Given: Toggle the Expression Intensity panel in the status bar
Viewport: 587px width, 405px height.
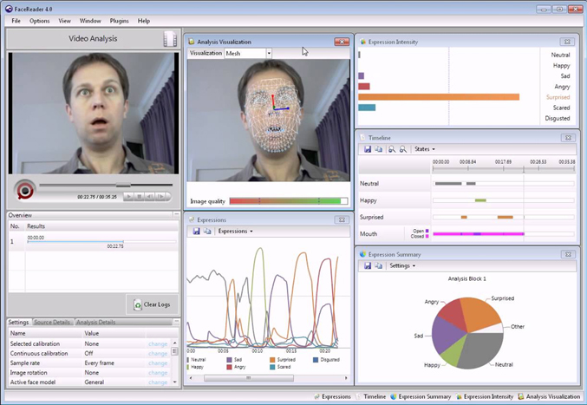Looking at the screenshot, I should [486, 396].
